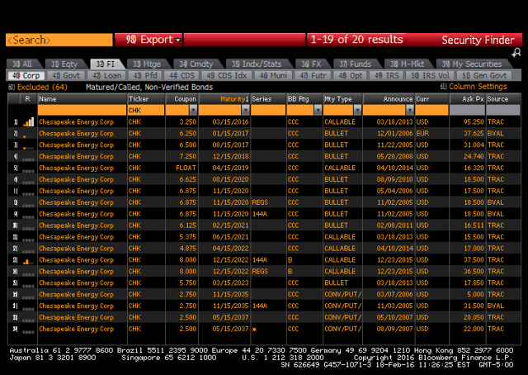
Task: Select the IRS sub-tab
Action: pyautogui.click(x=387, y=75)
